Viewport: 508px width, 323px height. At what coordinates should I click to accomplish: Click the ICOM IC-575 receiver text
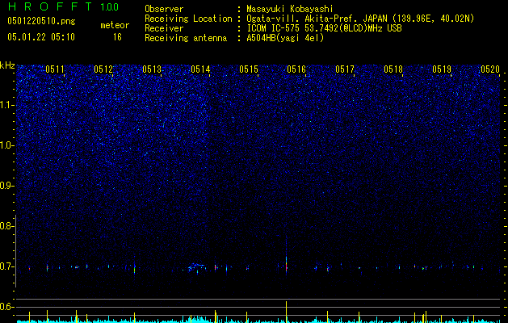pos(324,28)
